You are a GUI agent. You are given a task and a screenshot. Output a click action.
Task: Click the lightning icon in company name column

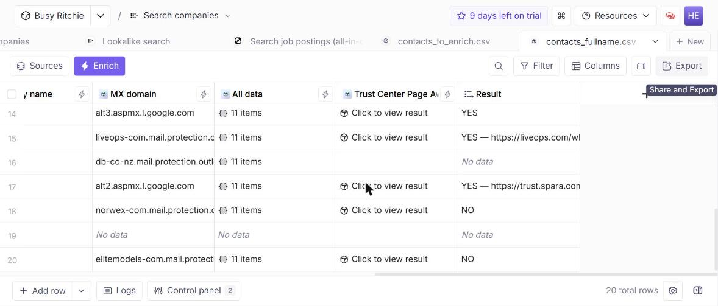(x=82, y=94)
